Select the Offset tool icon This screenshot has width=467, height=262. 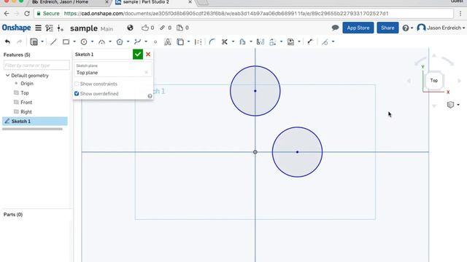242,42
